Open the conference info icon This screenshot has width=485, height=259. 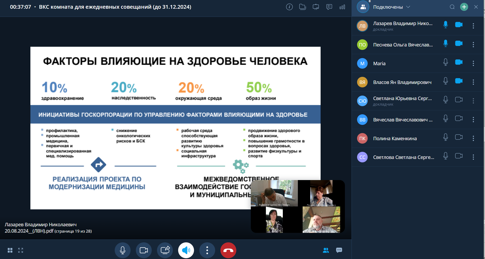289,7
